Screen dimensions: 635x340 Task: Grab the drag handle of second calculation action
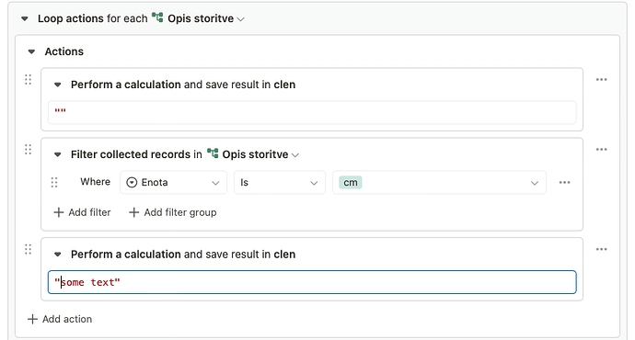pos(28,249)
